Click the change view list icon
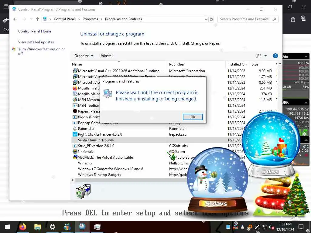The image size is (311, 233). [258, 56]
